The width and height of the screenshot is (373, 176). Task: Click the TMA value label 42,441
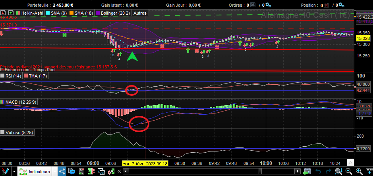(363, 90)
